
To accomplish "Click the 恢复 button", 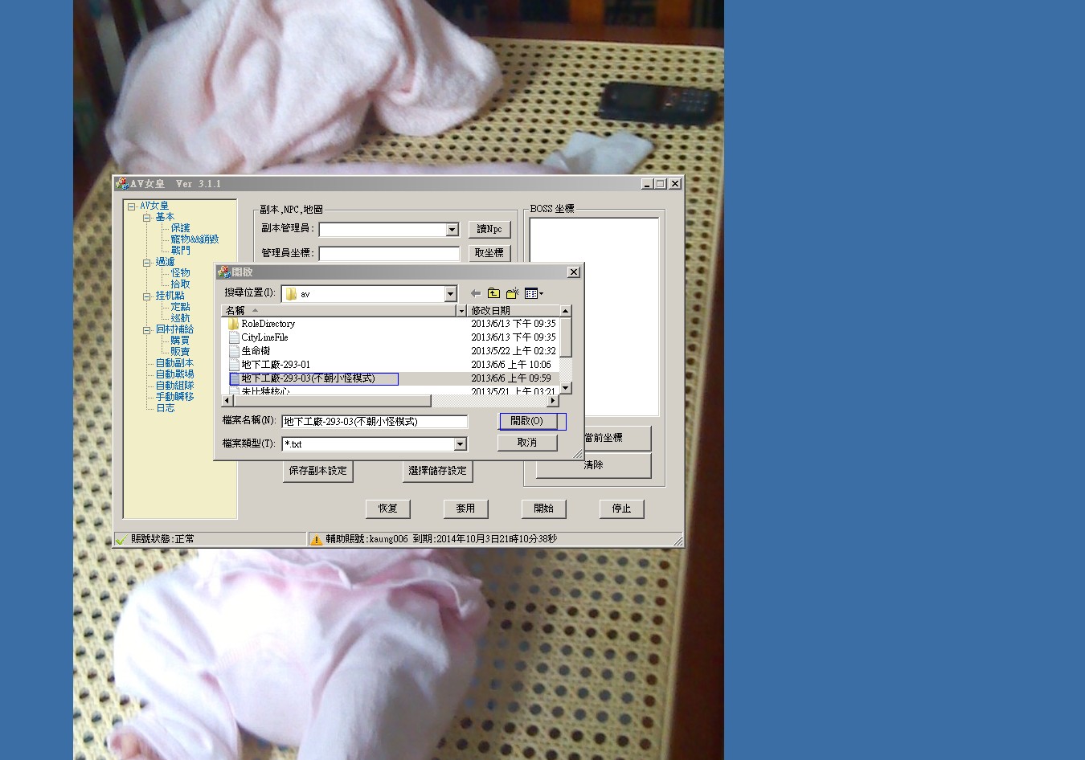I will point(388,509).
